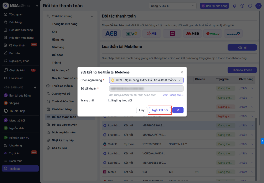The image size is (264, 183).
Task: Open Nguồn khác icon entry
Action: [x=6, y=128]
